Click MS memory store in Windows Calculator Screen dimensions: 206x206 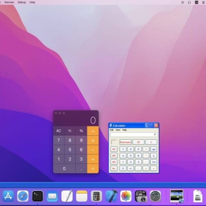pos(114,162)
